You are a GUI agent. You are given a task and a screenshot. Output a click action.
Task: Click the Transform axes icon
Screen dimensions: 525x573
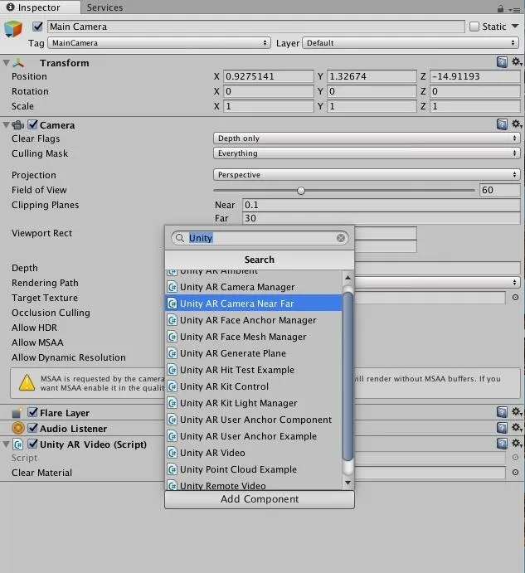[18, 63]
